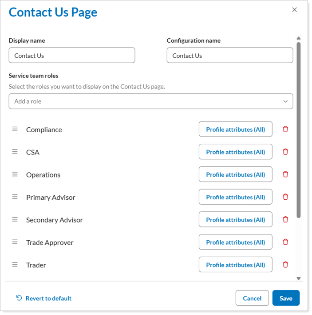Delete the Compliance role
The width and height of the screenshot is (312, 315).
285,129
